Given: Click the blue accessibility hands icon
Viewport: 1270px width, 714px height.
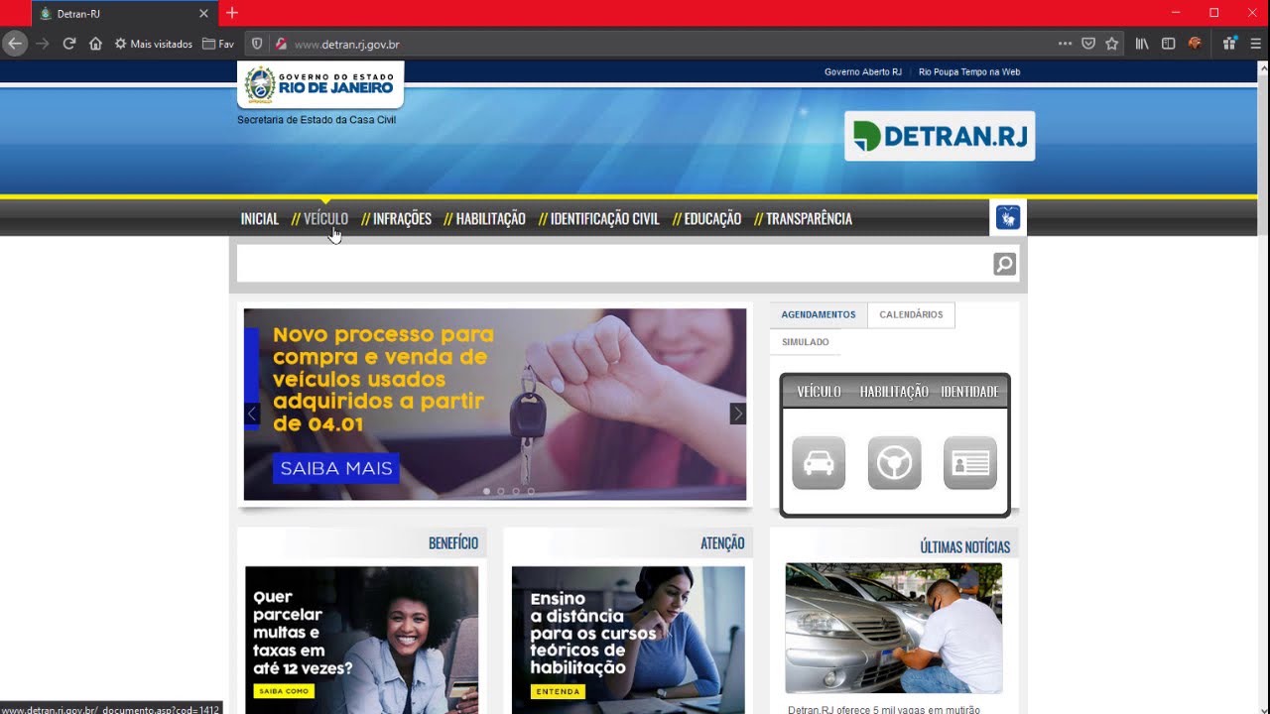Looking at the screenshot, I should (1008, 217).
